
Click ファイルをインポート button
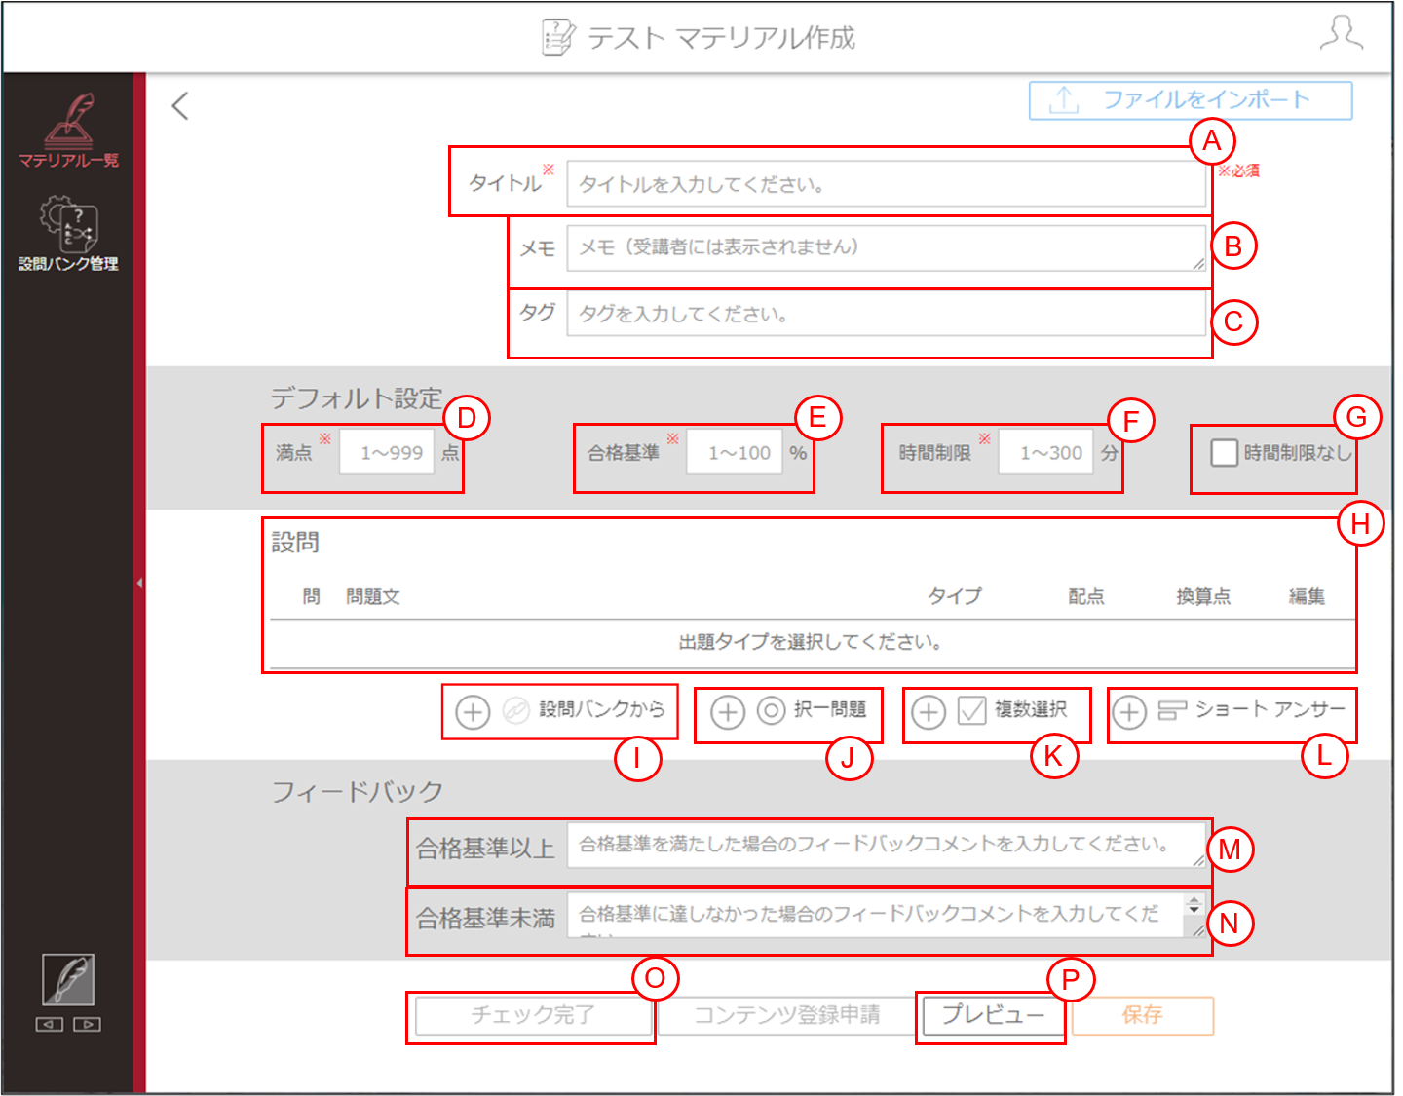(1191, 100)
